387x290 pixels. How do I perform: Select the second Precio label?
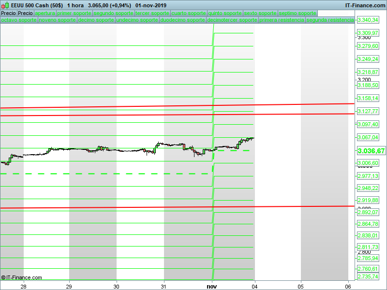[26, 14]
